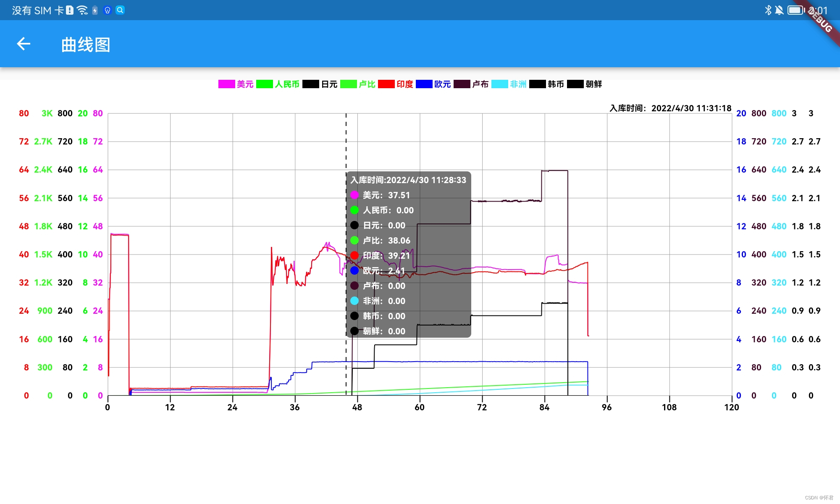The height and width of the screenshot is (504, 840).
Task: Click the cyan 非洲 legend label
Action: click(518, 84)
